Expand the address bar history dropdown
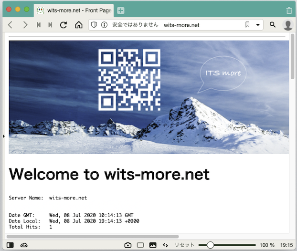 click(x=258, y=25)
